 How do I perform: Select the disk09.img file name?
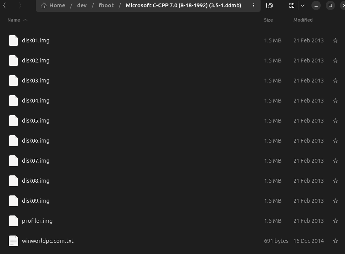pos(35,201)
